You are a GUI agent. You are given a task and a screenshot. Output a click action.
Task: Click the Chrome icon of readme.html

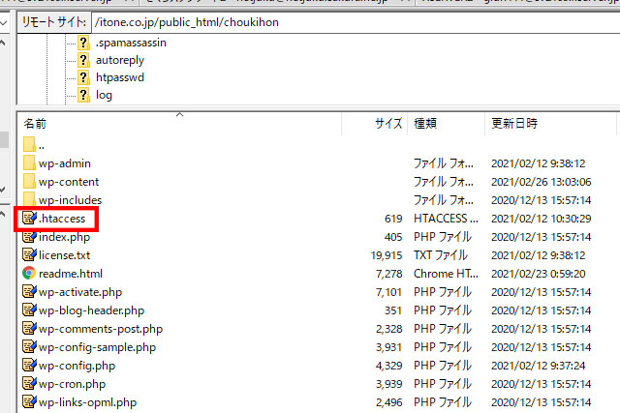coord(29,273)
